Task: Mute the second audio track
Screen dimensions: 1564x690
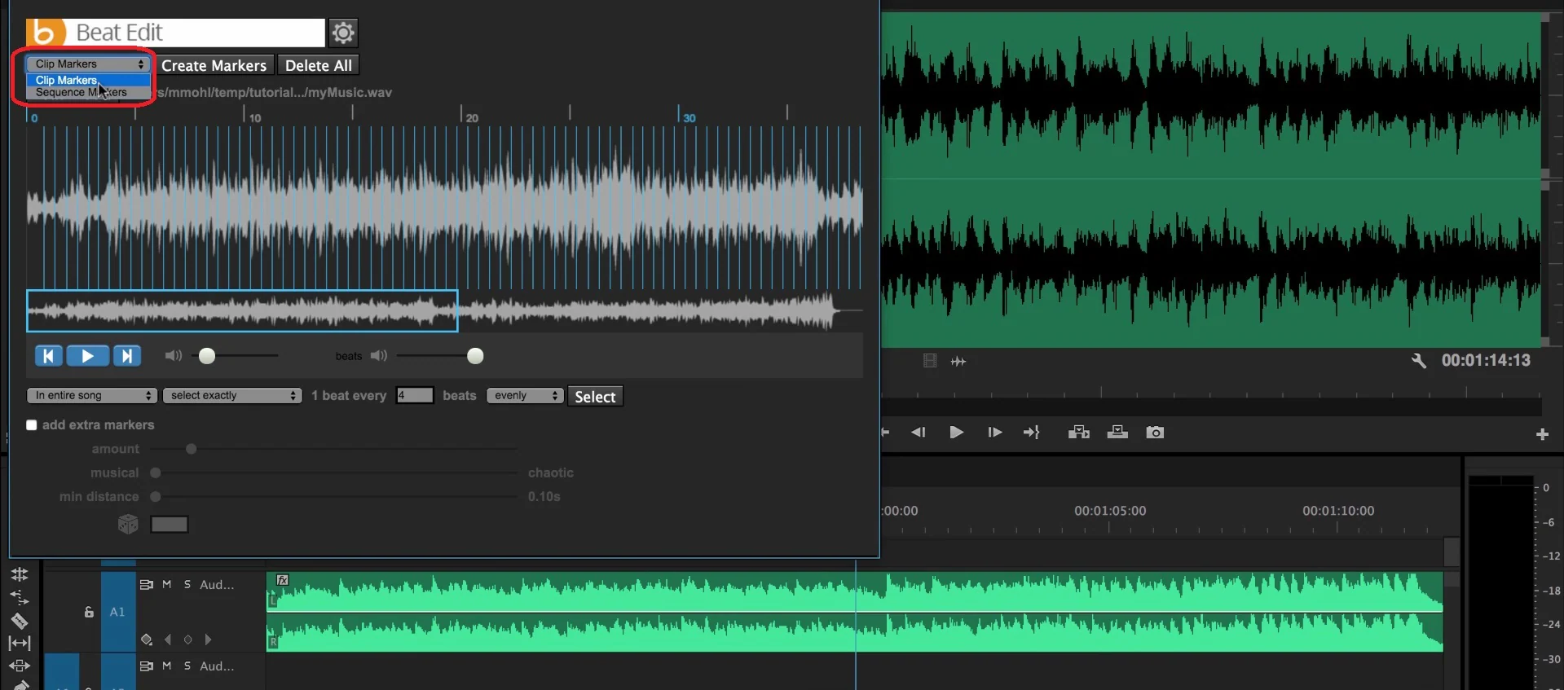Action: click(167, 666)
